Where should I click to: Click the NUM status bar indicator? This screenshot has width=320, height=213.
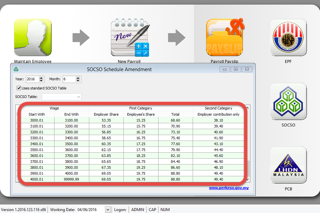click(x=165, y=209)
